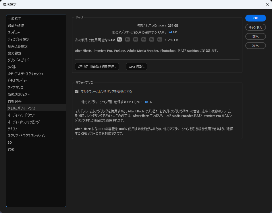Open the GPU 情報 dialog button
Viewport: 272px width, 213px height.
pos(136,67)
